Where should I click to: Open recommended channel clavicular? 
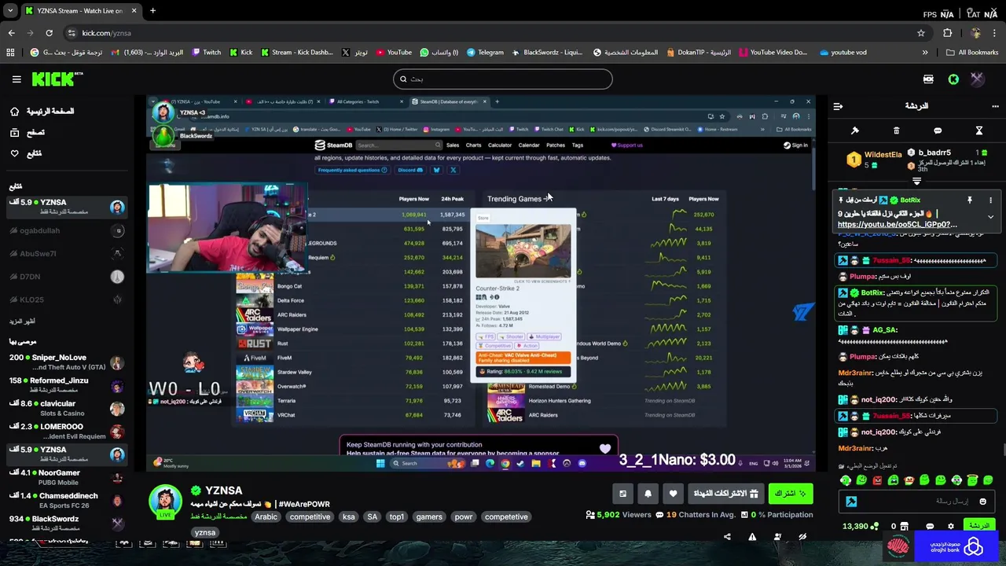(x=66, y=408)
